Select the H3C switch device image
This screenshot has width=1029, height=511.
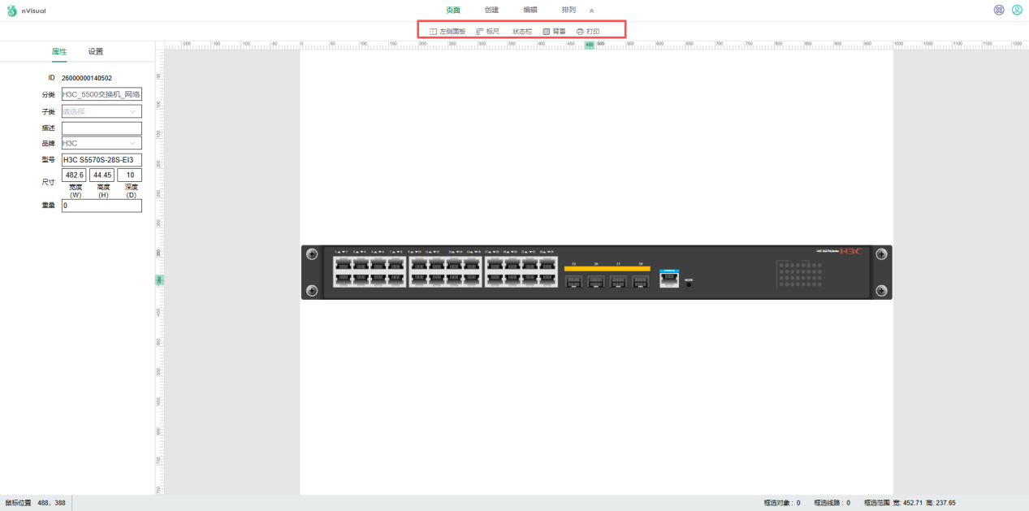(597, 272)
